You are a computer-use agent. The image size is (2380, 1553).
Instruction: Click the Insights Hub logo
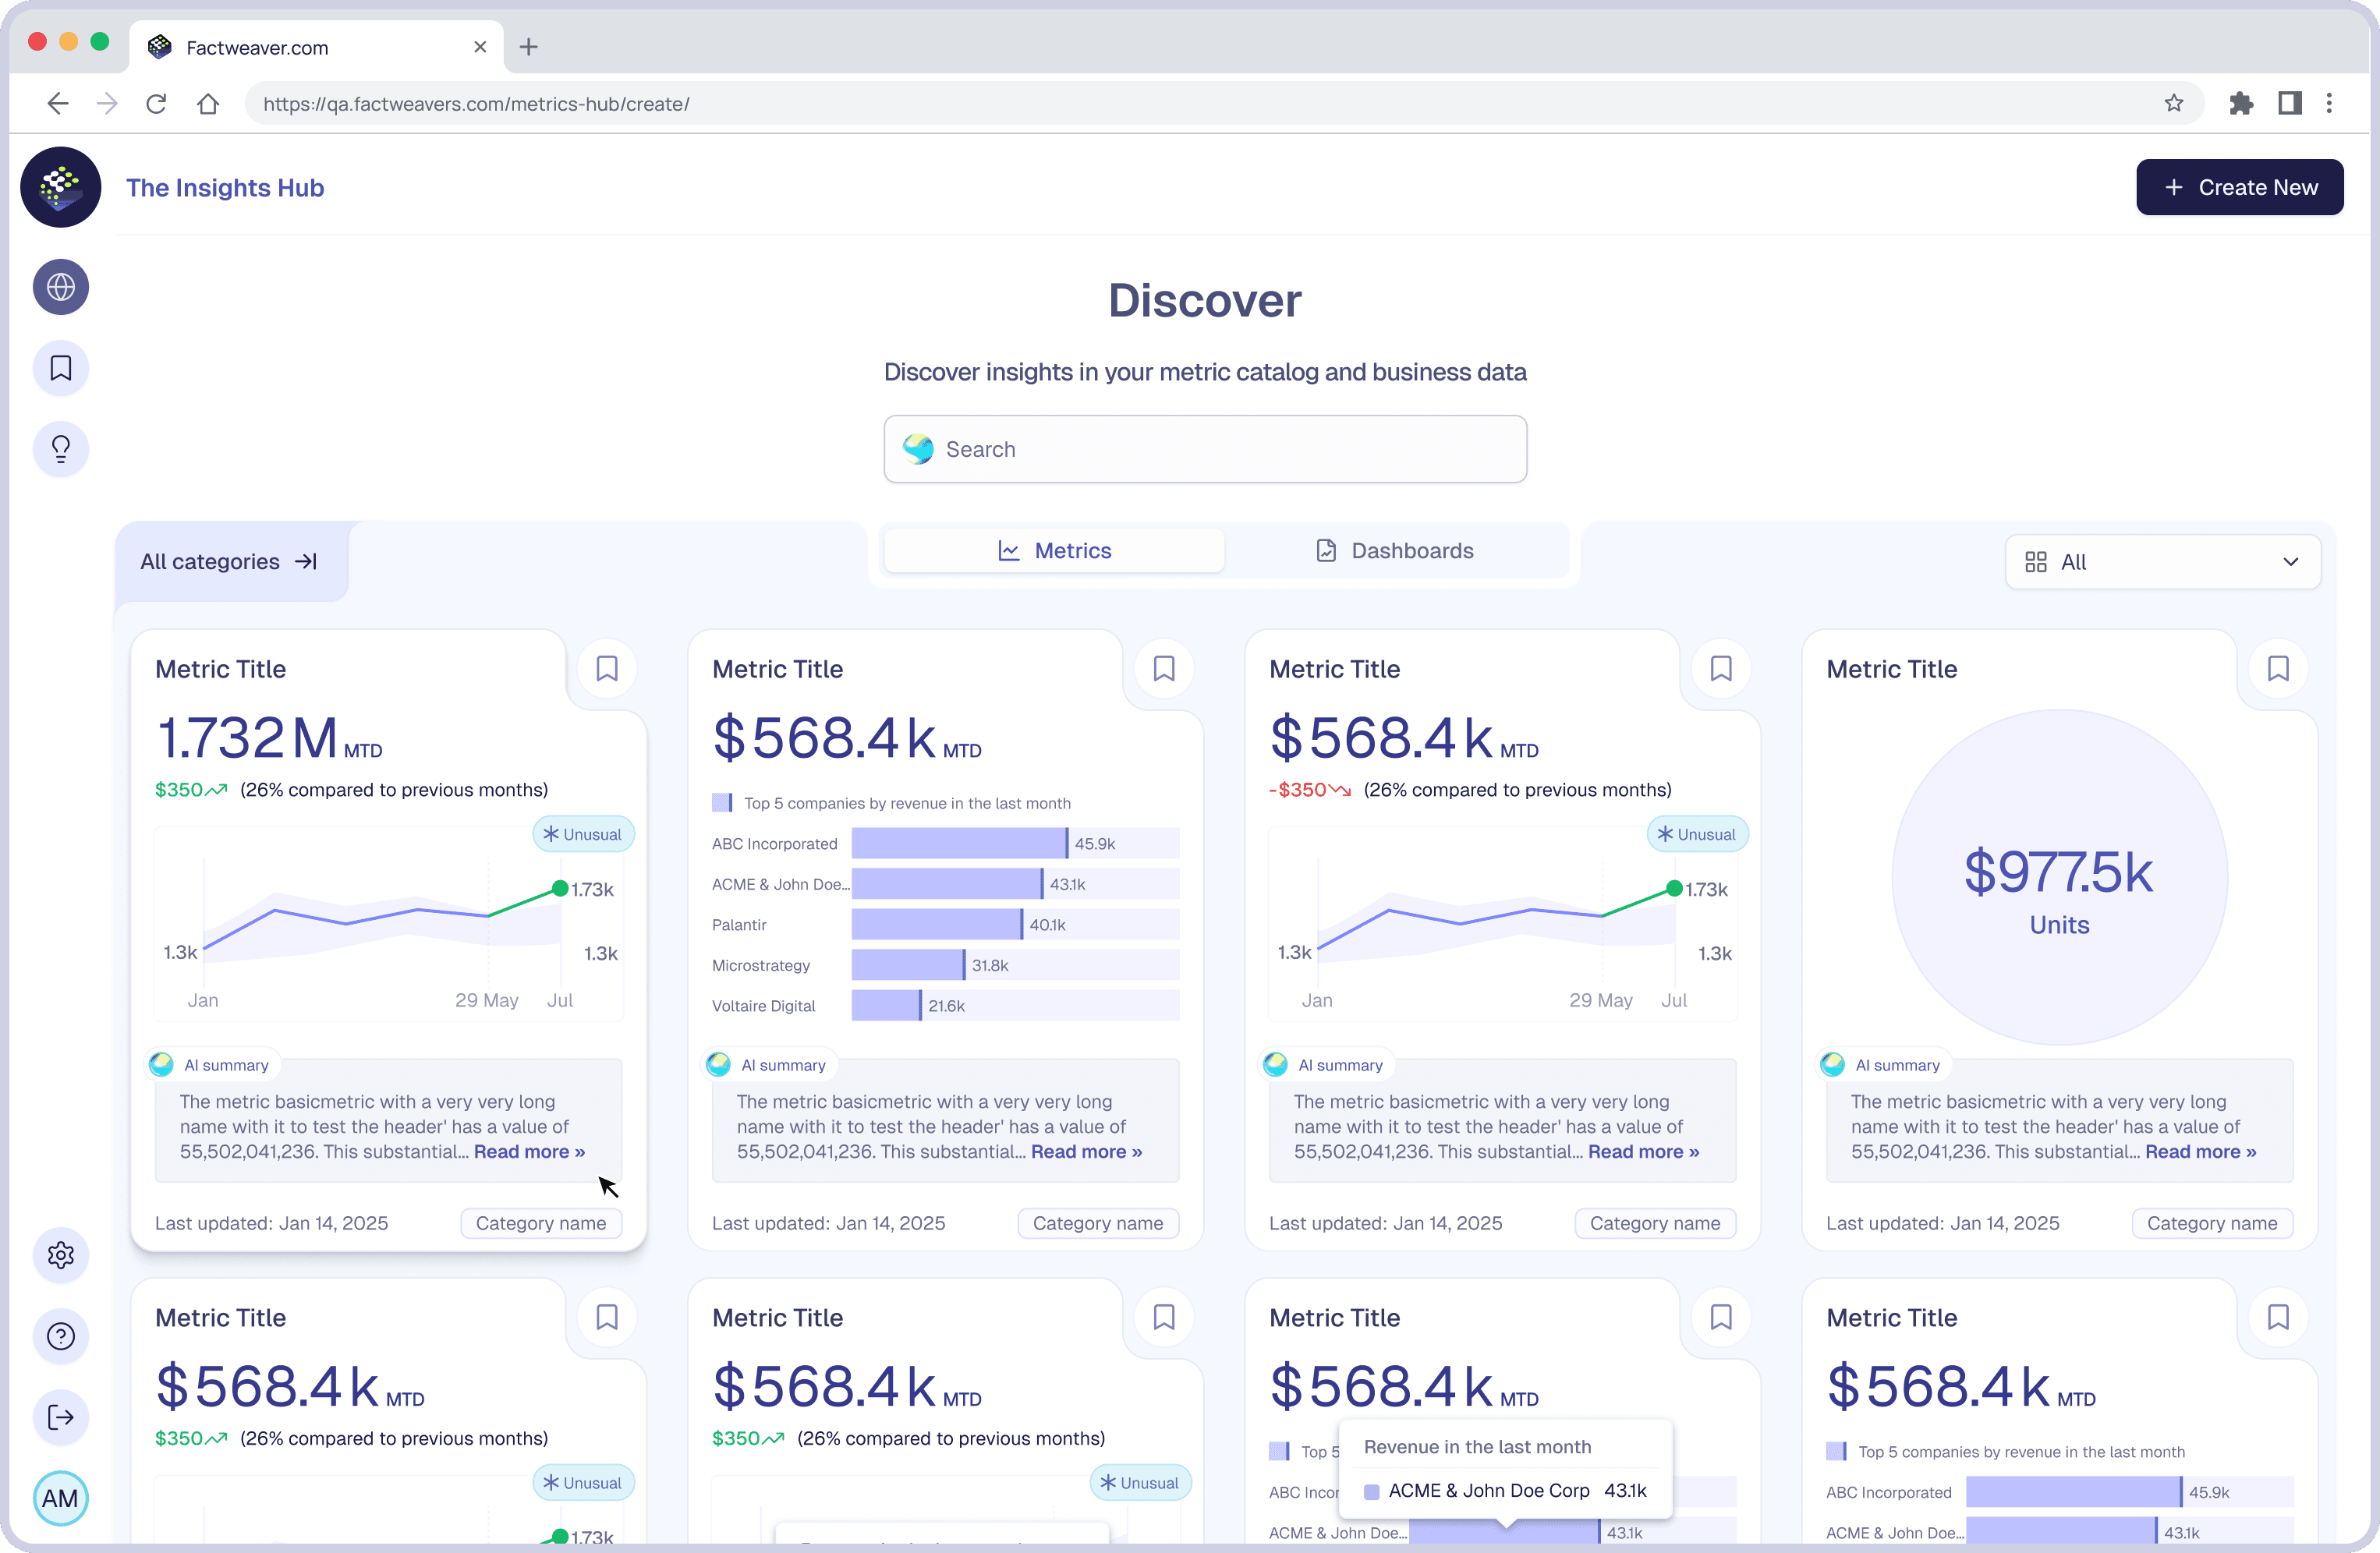click(61, 187)
